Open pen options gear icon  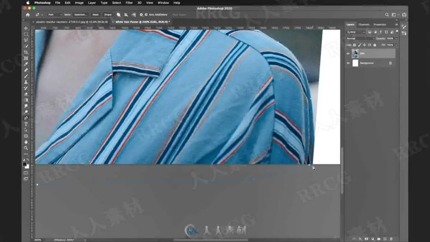[141, 15]
